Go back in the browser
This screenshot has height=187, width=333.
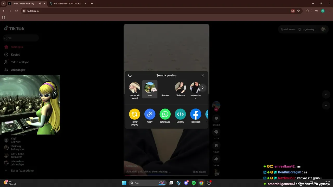[4, 11]
